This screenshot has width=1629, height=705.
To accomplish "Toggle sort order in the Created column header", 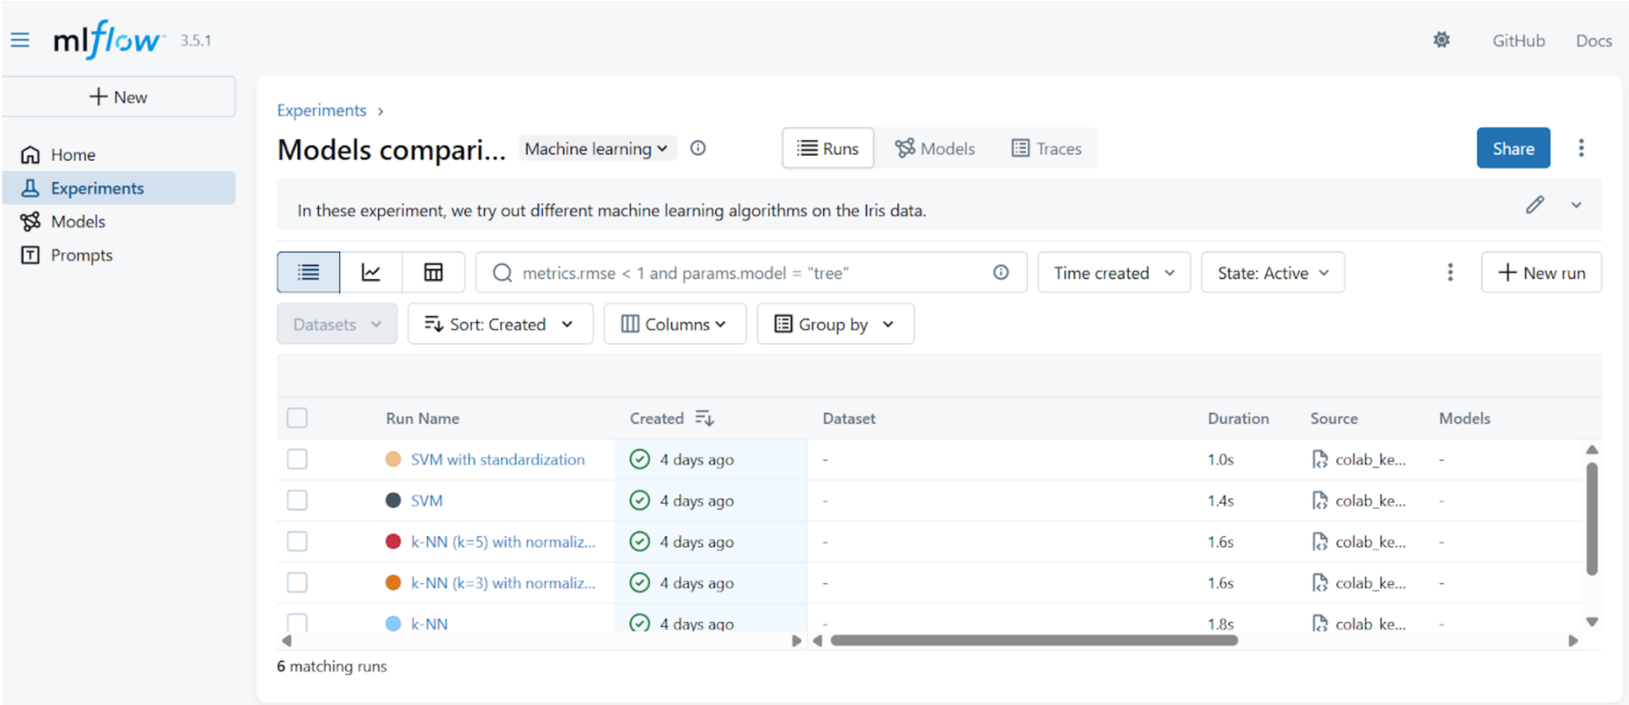I will (704, 418).
